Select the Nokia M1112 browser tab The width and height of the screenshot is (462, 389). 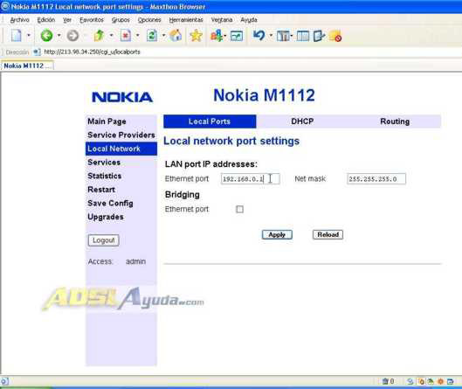(x=27, y=66)
